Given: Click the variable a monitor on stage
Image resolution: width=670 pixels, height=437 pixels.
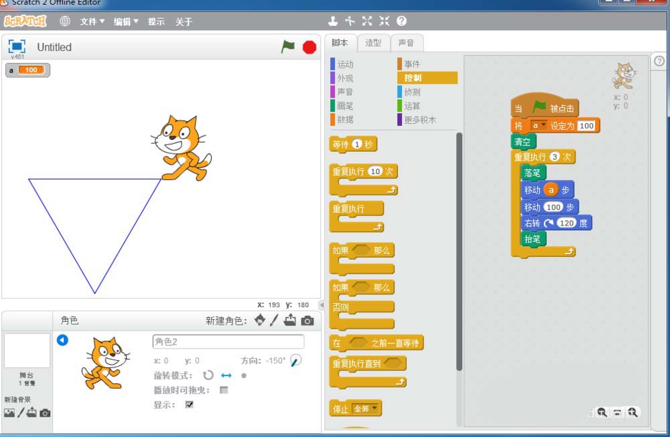Looking at the screenshot, I should pos(27,70).
